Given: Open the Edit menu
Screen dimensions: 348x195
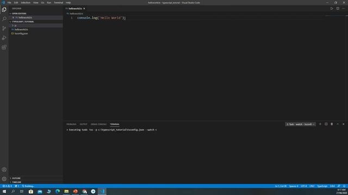Looking at the screenshot, I should click(x=16, y=3).
